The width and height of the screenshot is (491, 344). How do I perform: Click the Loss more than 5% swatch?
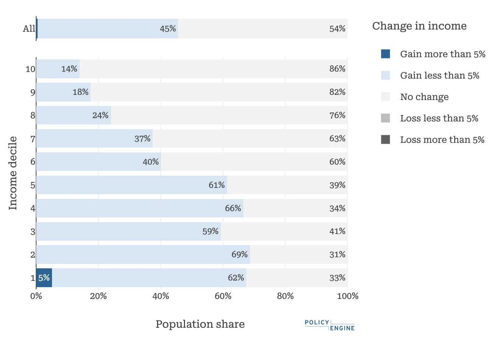point(385,140)
